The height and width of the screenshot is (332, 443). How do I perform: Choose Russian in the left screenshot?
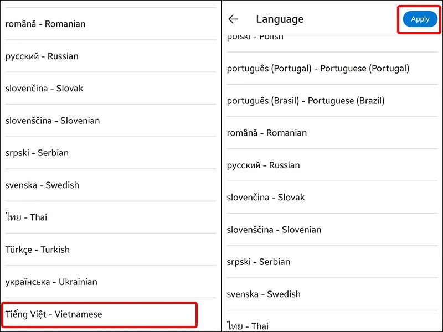42,56
